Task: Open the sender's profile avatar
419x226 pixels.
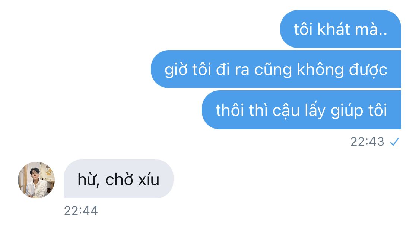Action: (36, 180)
